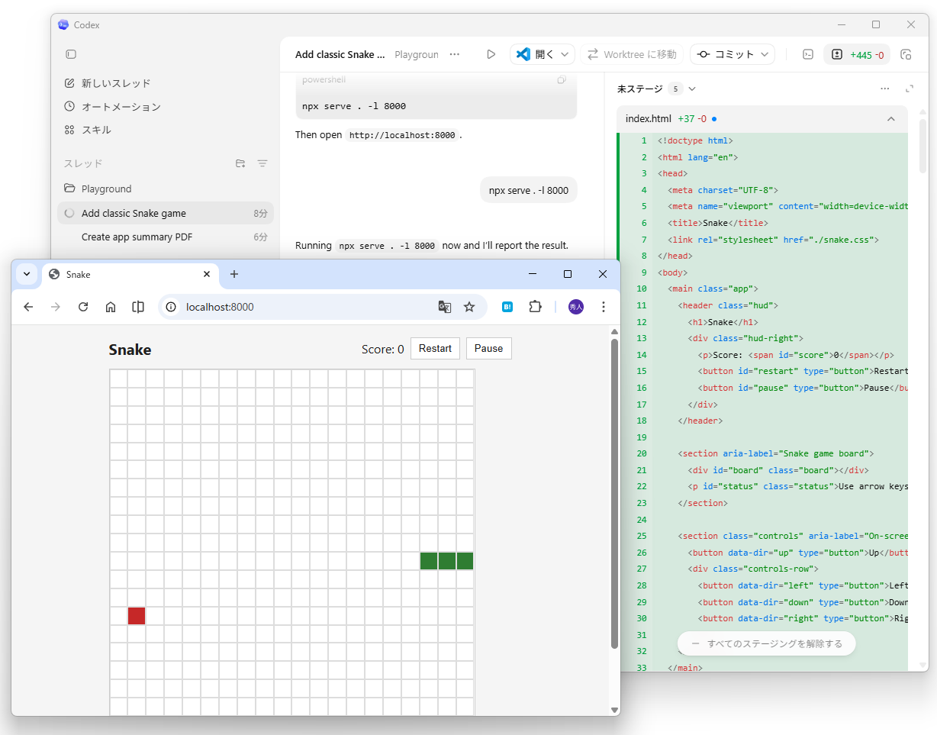
Task: Click the expand-diff fullscreen icon
Action: [910, 89]
